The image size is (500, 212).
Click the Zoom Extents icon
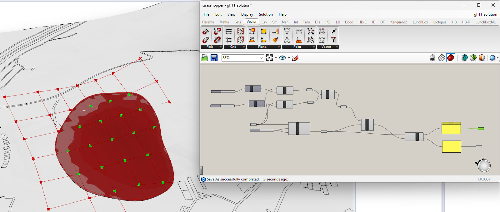[269, 58]
